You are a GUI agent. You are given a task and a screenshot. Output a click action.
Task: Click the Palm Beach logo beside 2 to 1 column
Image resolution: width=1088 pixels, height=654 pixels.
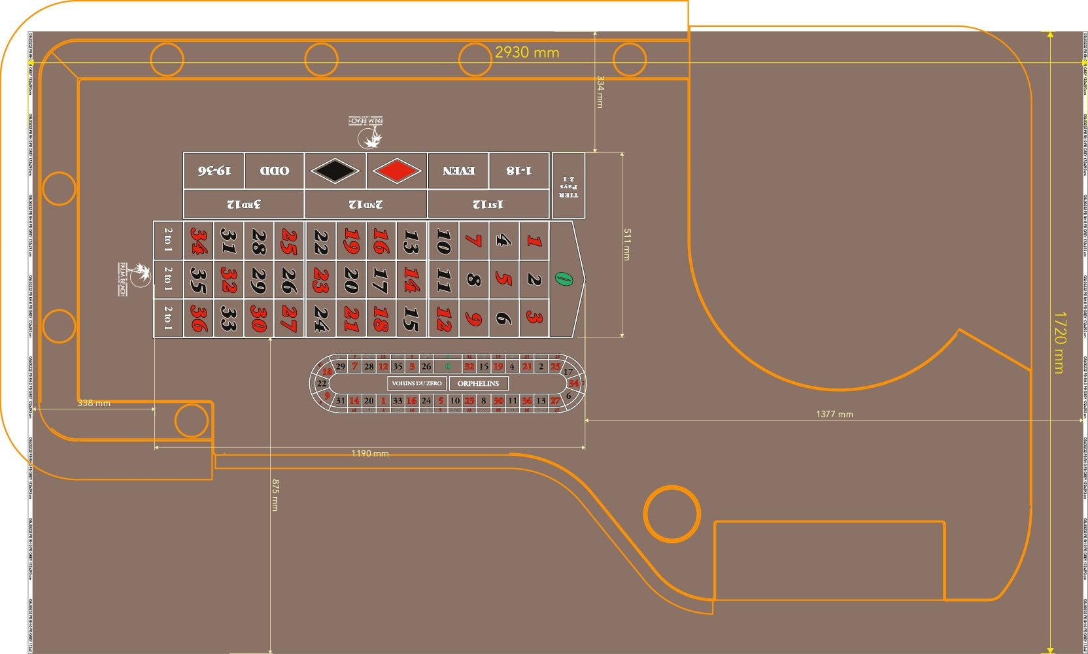tap(133, 279)
